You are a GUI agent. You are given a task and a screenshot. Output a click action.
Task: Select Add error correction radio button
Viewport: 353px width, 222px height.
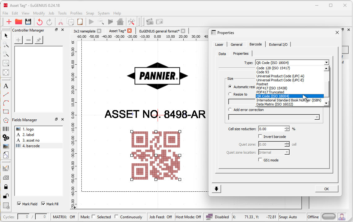230,109
